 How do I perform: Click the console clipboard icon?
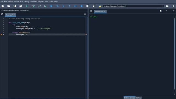pyautogui.click(x=161, y=11)
